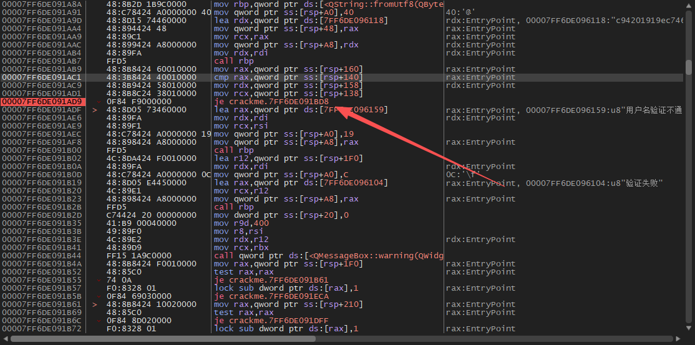Select the QMessageBox::warning call instruction
Screen dimensions: 695x345
(328, 256)
